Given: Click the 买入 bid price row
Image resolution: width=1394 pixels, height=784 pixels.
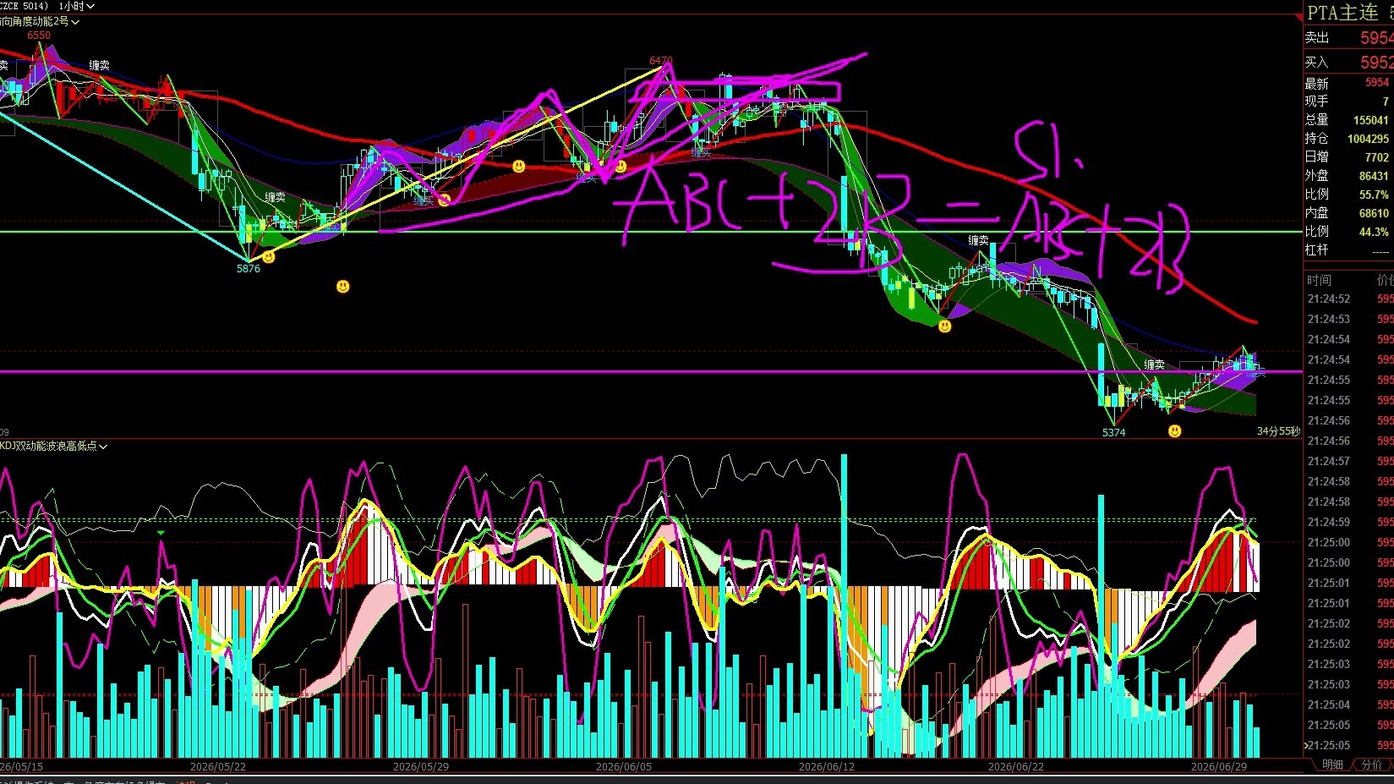Looking at the screenshot, I should [1348, 63].
